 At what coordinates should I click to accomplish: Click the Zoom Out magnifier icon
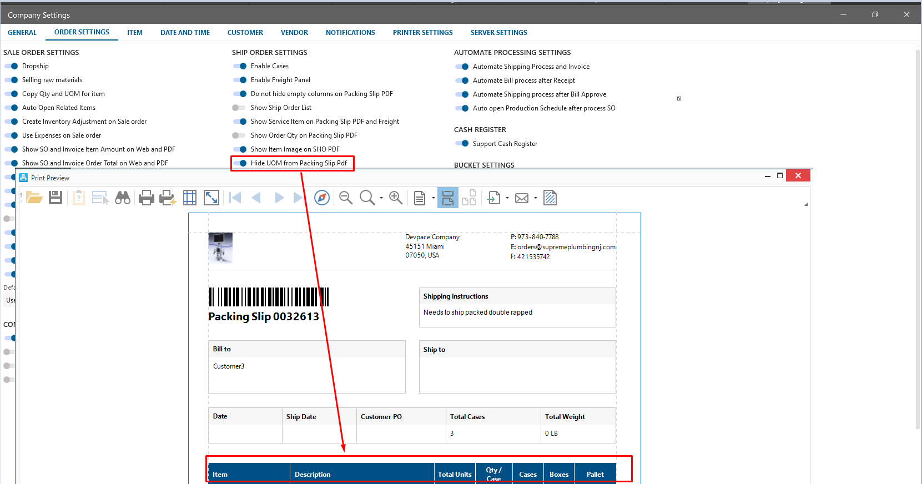click(346, 198)
